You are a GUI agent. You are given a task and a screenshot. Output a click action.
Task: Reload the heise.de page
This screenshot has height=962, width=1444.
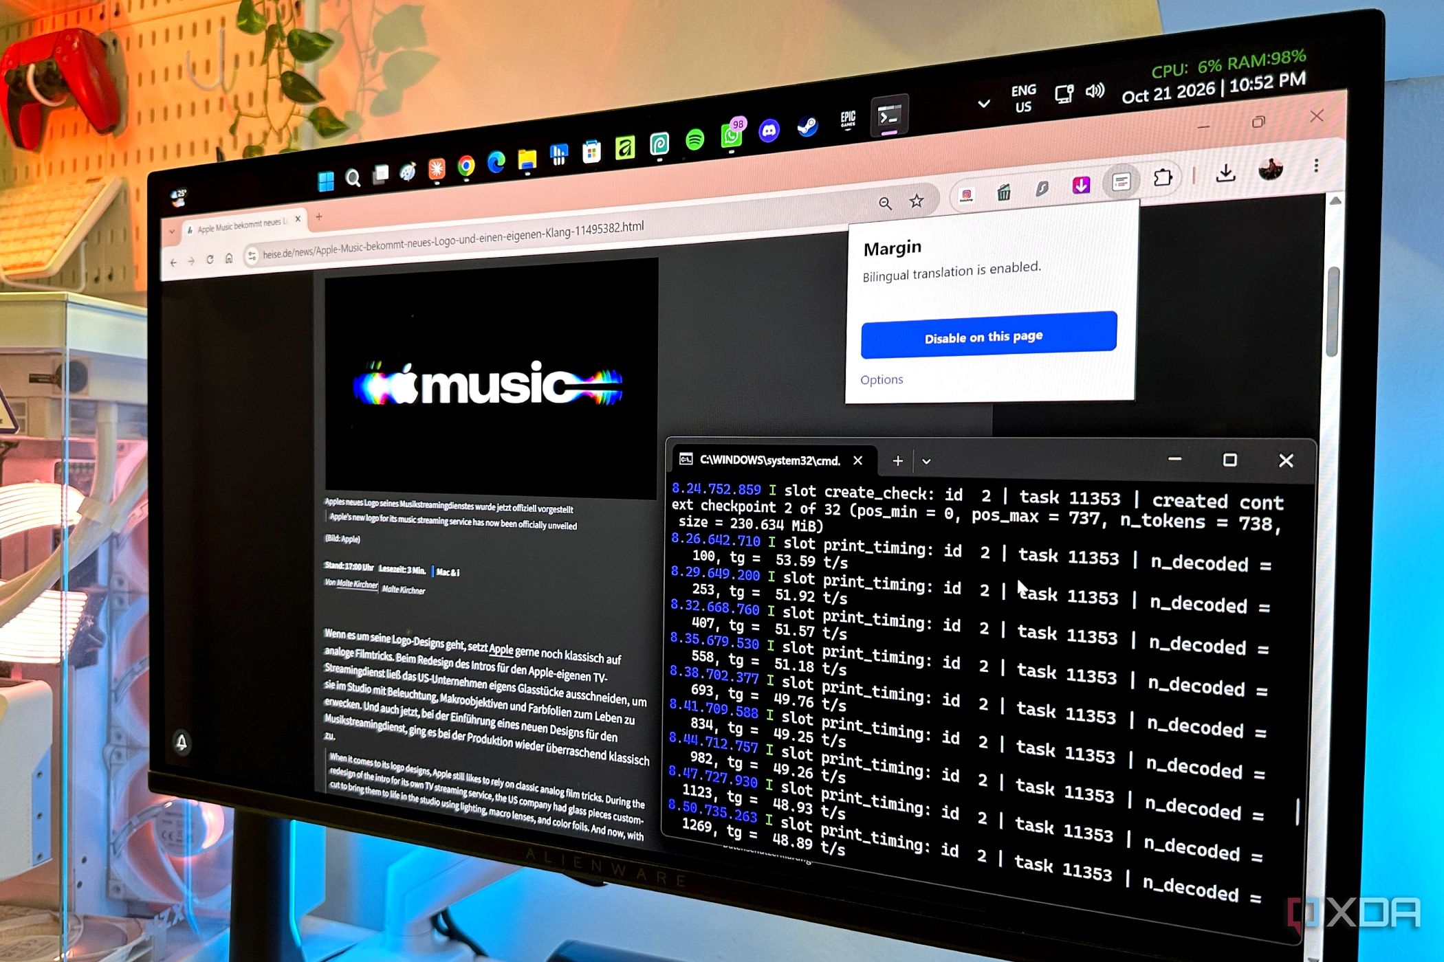[210, 260]
